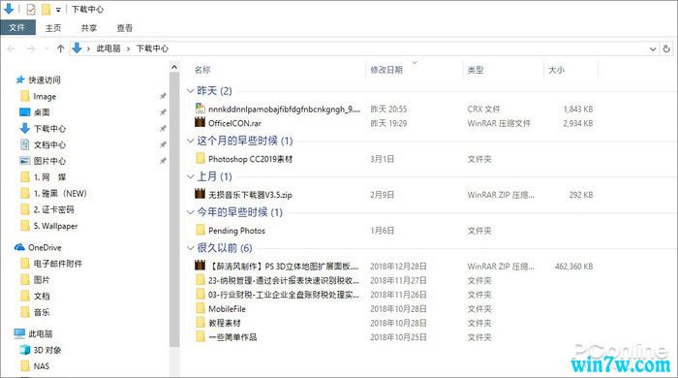The height and width of the screenshot is (378, 678).
Task: Select the Pending Photos folder icon
Action: click(200, 230)
